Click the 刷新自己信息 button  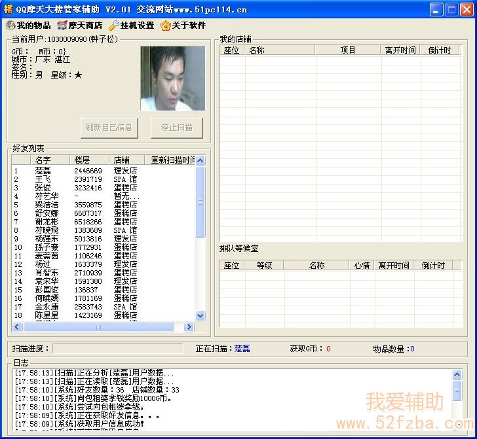point(109,128)
